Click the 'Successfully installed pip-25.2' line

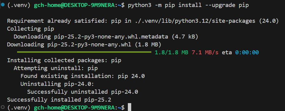point(59,99)
